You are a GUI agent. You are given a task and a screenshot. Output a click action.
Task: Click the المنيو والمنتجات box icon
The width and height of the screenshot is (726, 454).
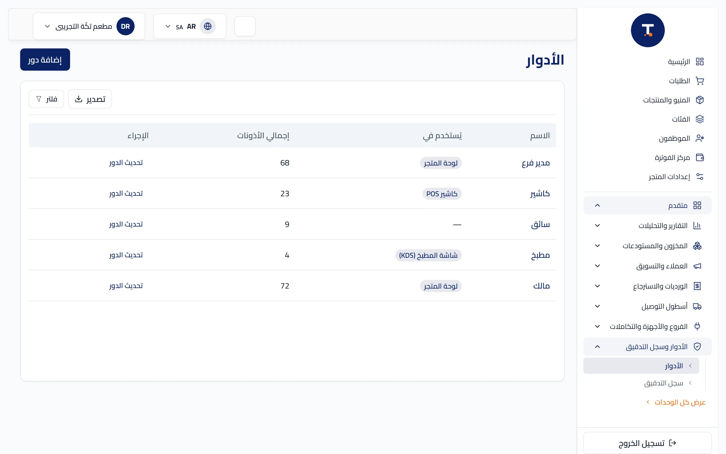click(x=700, y=100)
